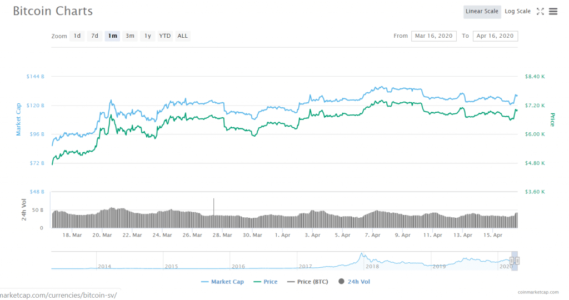This screenshot has width=569, height=300.
Task: Set zoom range to 1d
Action: (x=77, y=36)
